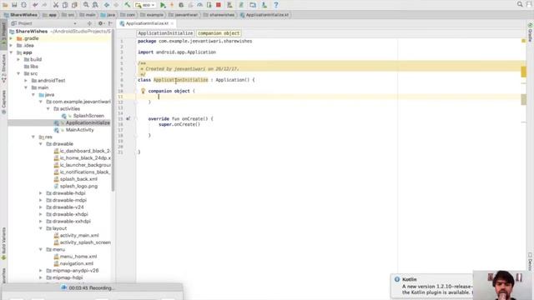
Task: Click the Help question mark icon
Action: pos(276,5)
